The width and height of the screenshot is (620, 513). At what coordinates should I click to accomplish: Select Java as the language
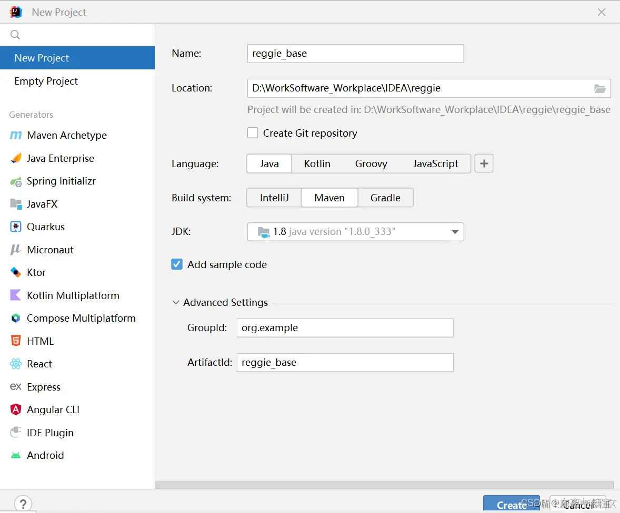269,163
